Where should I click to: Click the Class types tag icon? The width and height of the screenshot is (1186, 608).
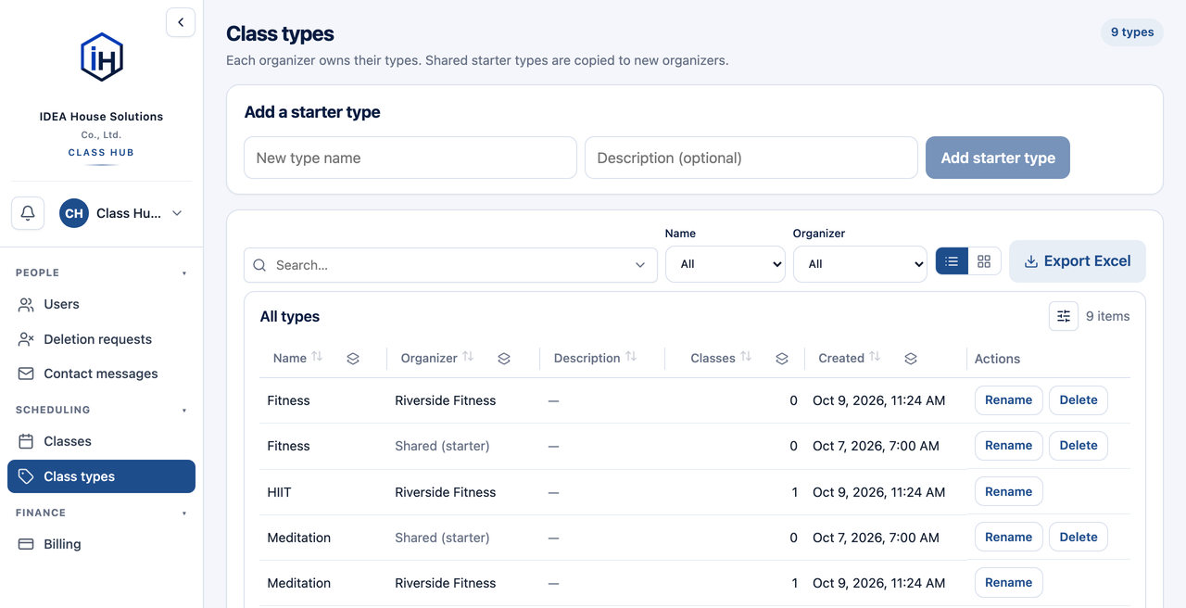[x=26, y=476]
